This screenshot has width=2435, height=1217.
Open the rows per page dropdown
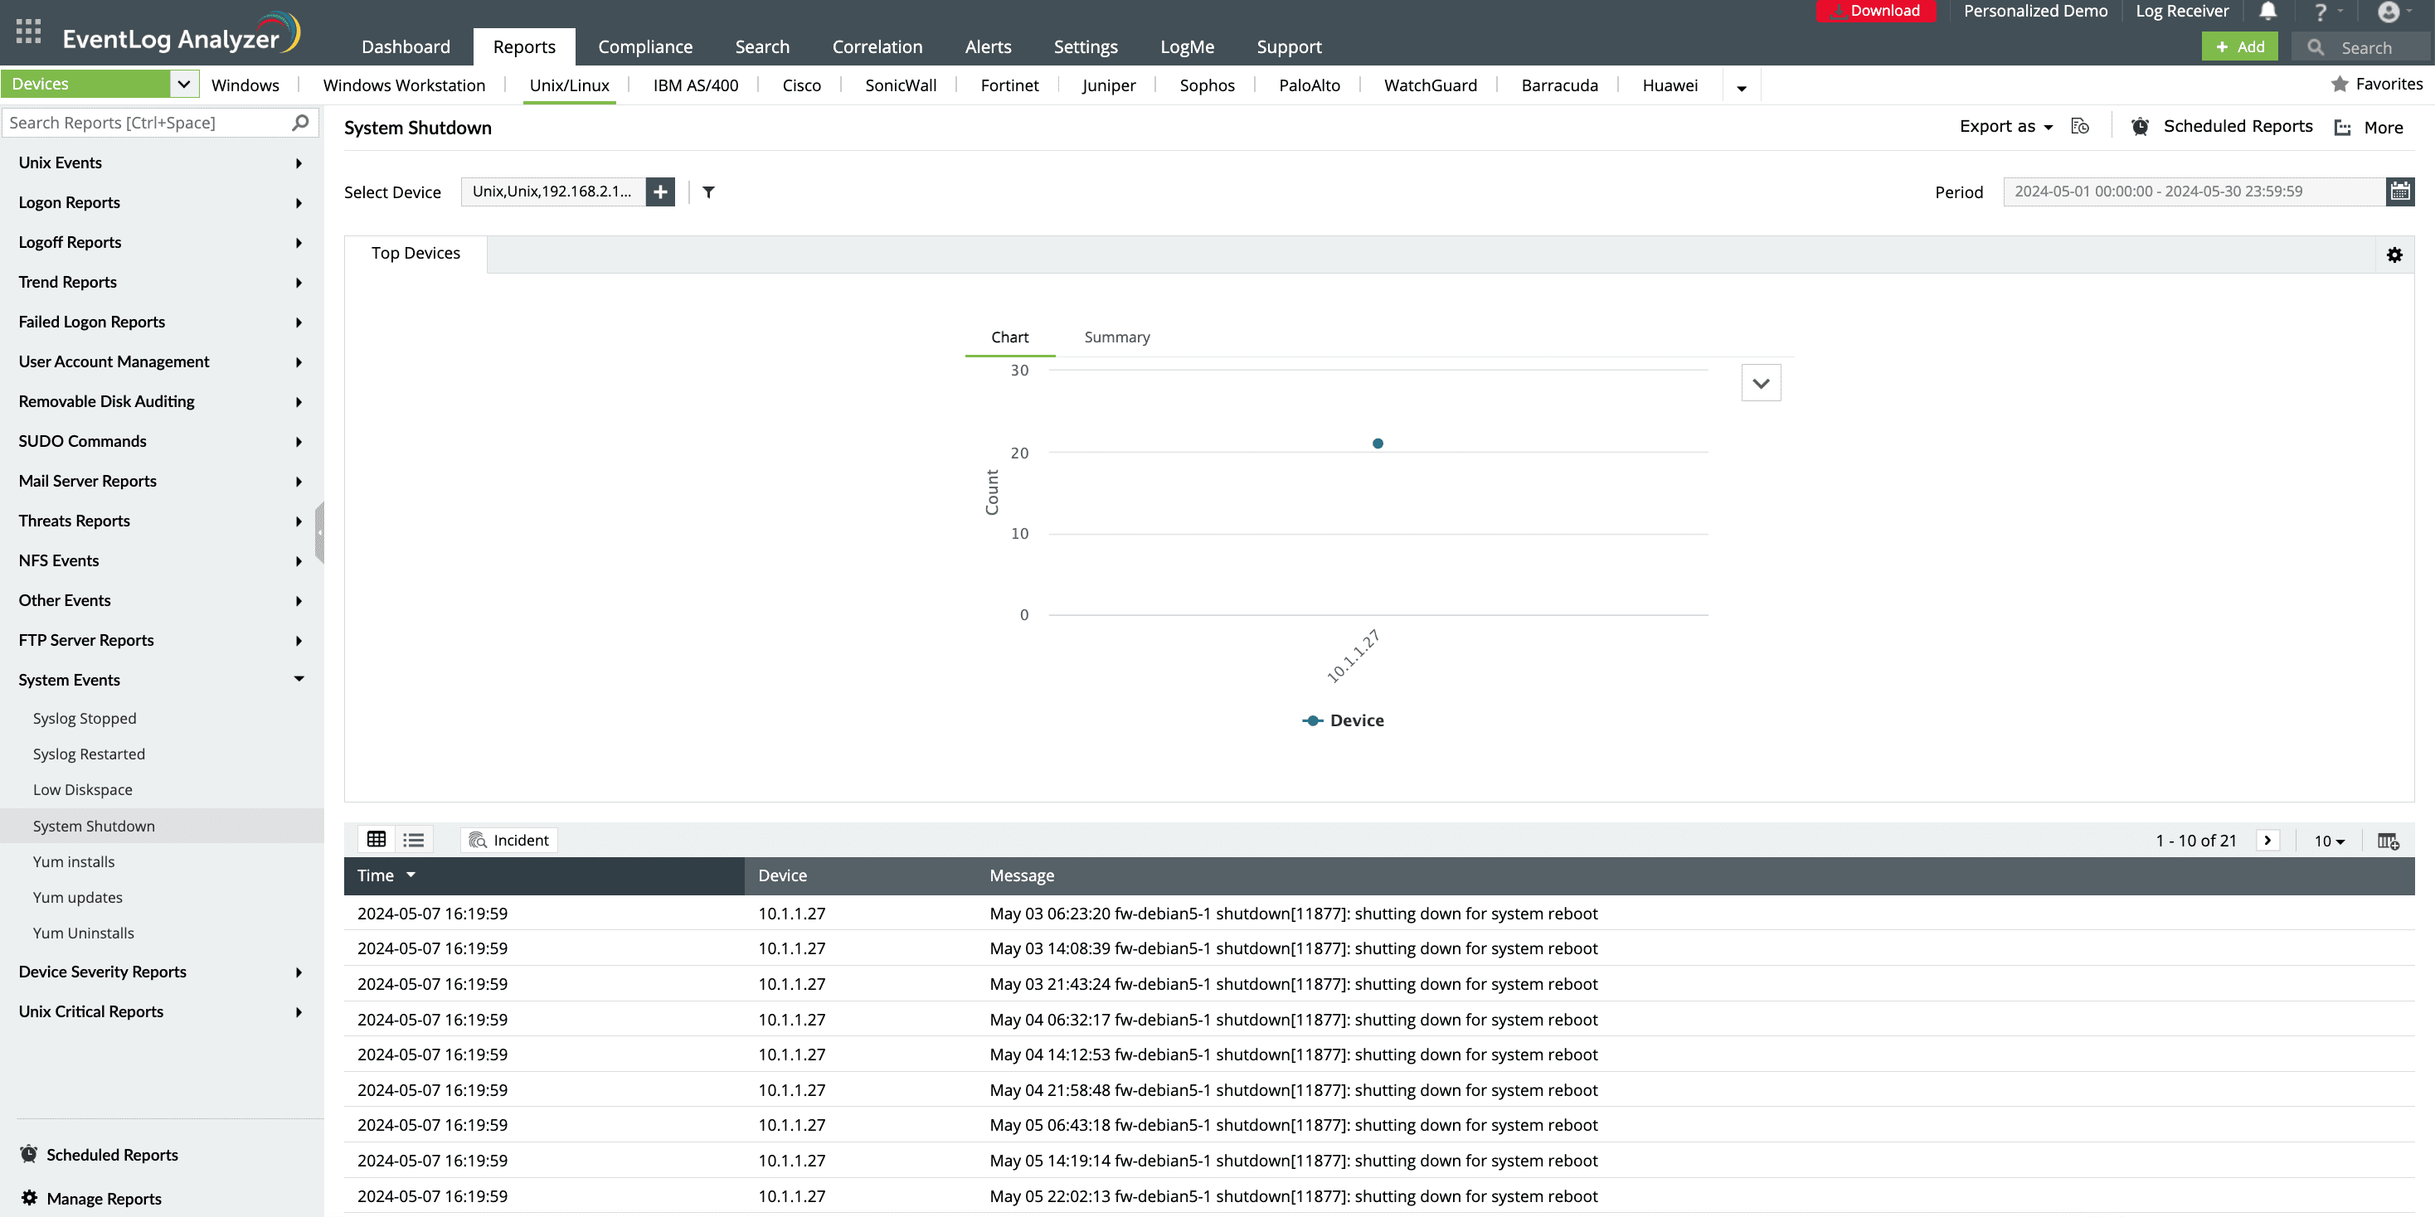tap(2328, 841)
